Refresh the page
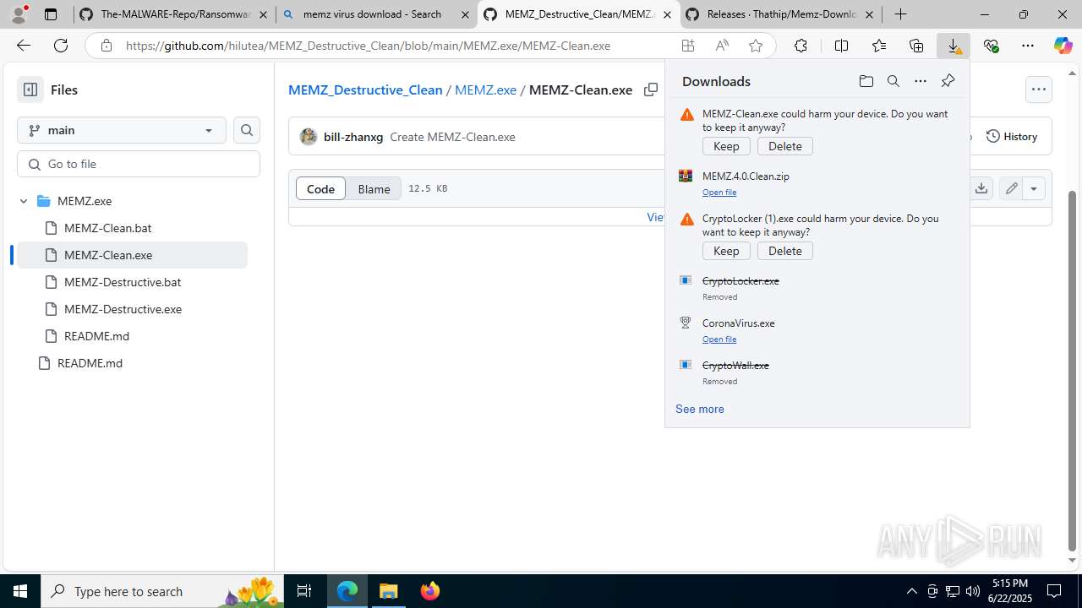 click(x=61, y=46)
